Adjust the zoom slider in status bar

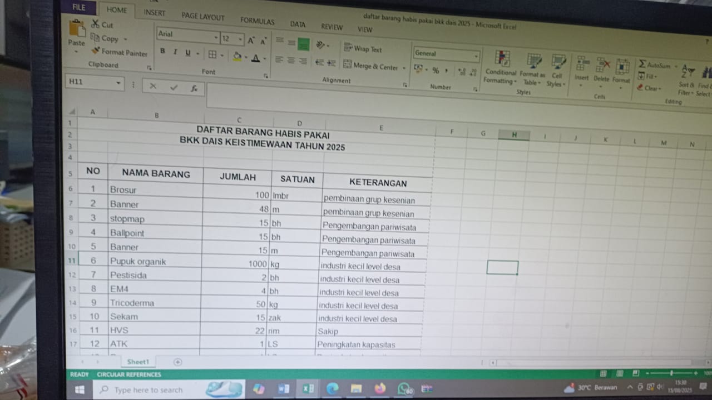point(672,373)
